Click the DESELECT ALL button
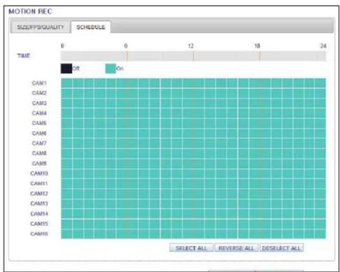Screen dimensions: 340x272 click(281, 248)
